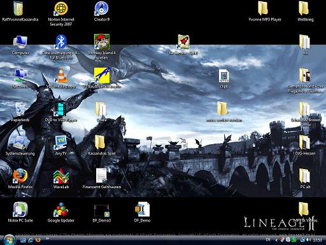Open the network status tray icon
This screenshot has height=245, width=326.
[x=302, y=240]
